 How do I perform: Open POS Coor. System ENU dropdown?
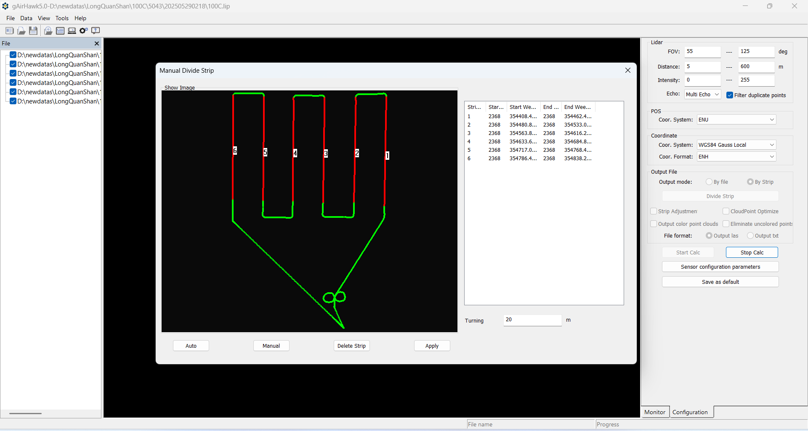point(736,119)
